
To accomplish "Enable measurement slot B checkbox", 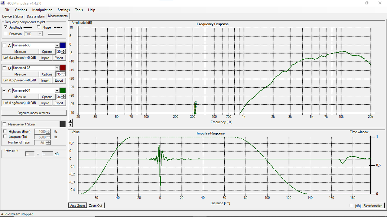I will click(4, 68).
